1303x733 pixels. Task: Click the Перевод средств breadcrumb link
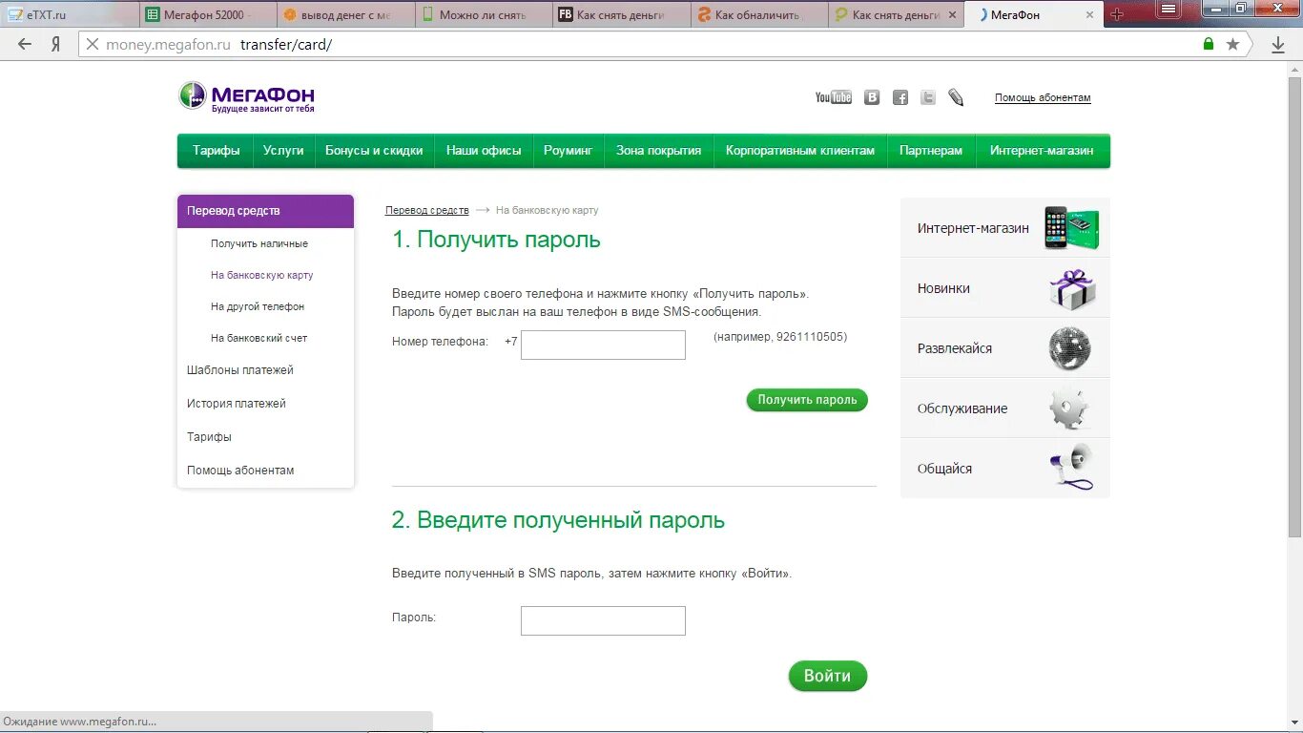[427, 210]
